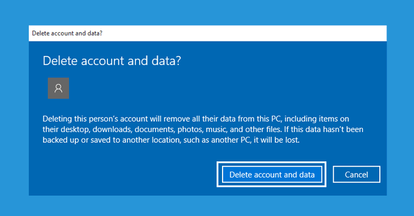The height and width of the screenshot is (216, 414).
Task: Click the word "music" in the warning text
Action: pyautogui.click(x=217, y=130)
